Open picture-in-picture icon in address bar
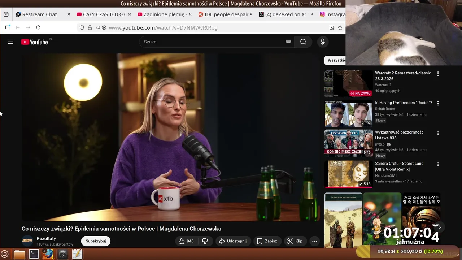This screenshot has width=462, height=260. pos(332,28)
